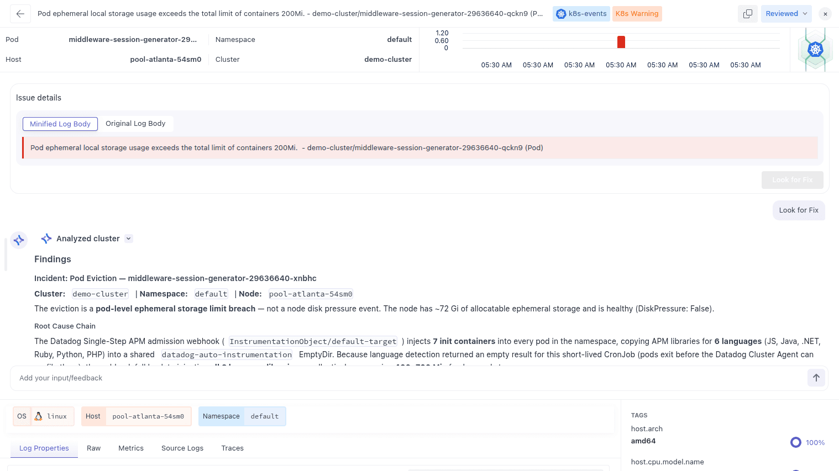Open the Source Logs tab
This screenshot has width=839, height=471.
[182, 448]
